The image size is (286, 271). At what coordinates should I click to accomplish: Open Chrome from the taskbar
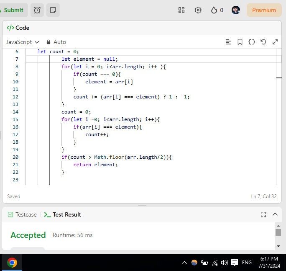click(x=12, y=263)
